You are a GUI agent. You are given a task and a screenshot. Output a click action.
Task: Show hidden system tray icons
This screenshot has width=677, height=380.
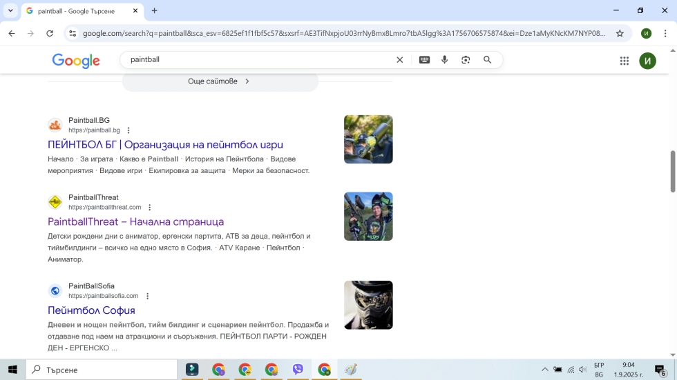(545, 370)
